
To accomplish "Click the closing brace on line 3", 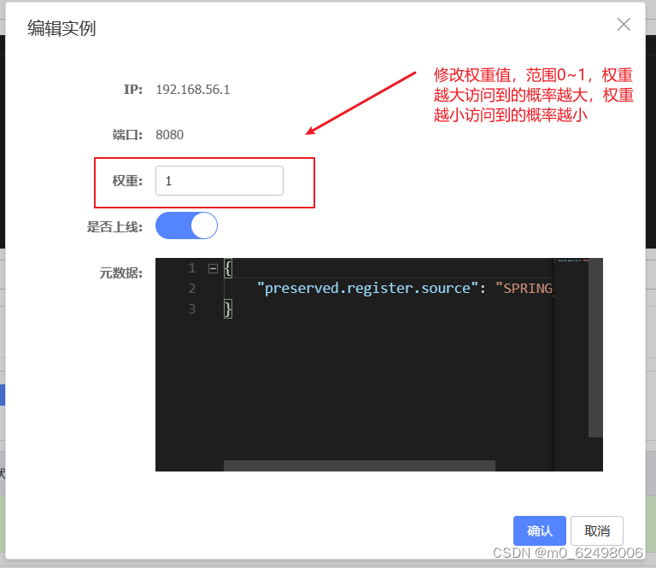I will pos(227,309).
